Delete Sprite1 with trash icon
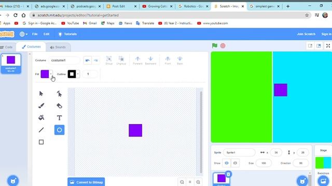The image size is (332, 186). [x=228, y=174]
